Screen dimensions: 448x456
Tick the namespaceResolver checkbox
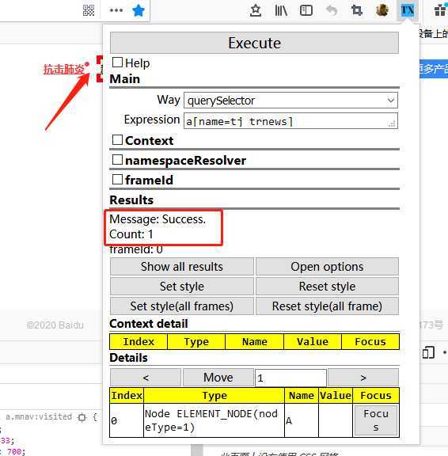tap(117, 160)
